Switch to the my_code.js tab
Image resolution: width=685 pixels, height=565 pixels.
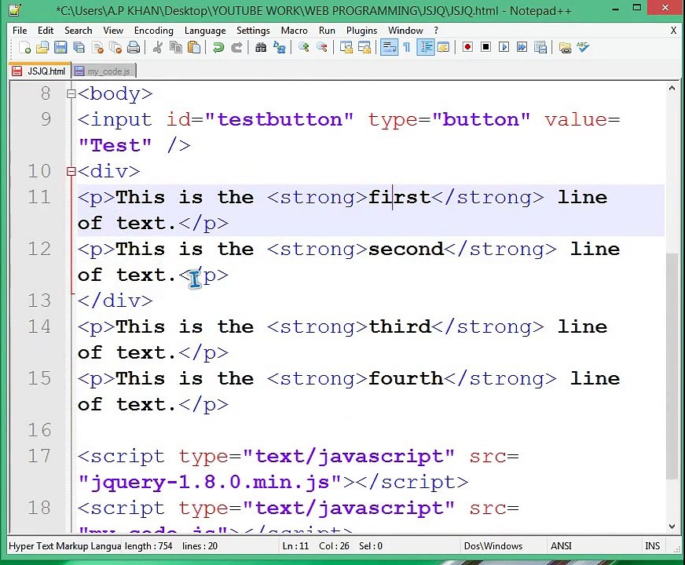[x=104, y=71]
